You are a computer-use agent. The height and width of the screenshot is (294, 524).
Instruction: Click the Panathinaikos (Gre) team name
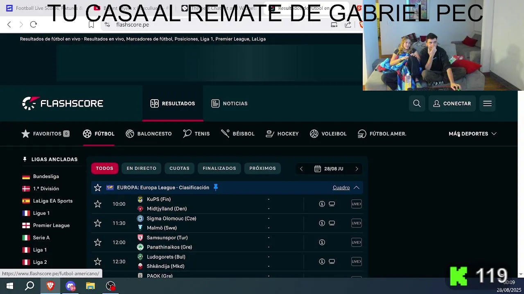(169, 247)
